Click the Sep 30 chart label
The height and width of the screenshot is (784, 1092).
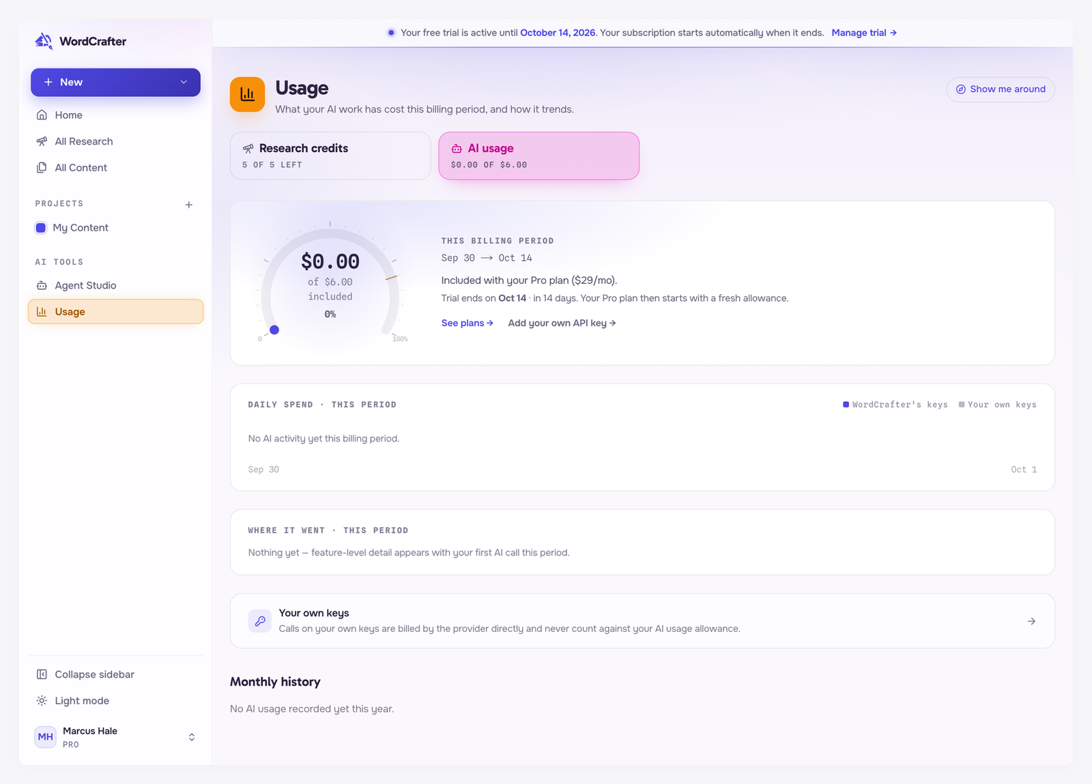(x=263, y=469)
